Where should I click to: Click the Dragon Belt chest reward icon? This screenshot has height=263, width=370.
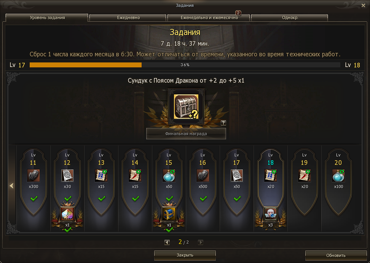coord(186,106)
